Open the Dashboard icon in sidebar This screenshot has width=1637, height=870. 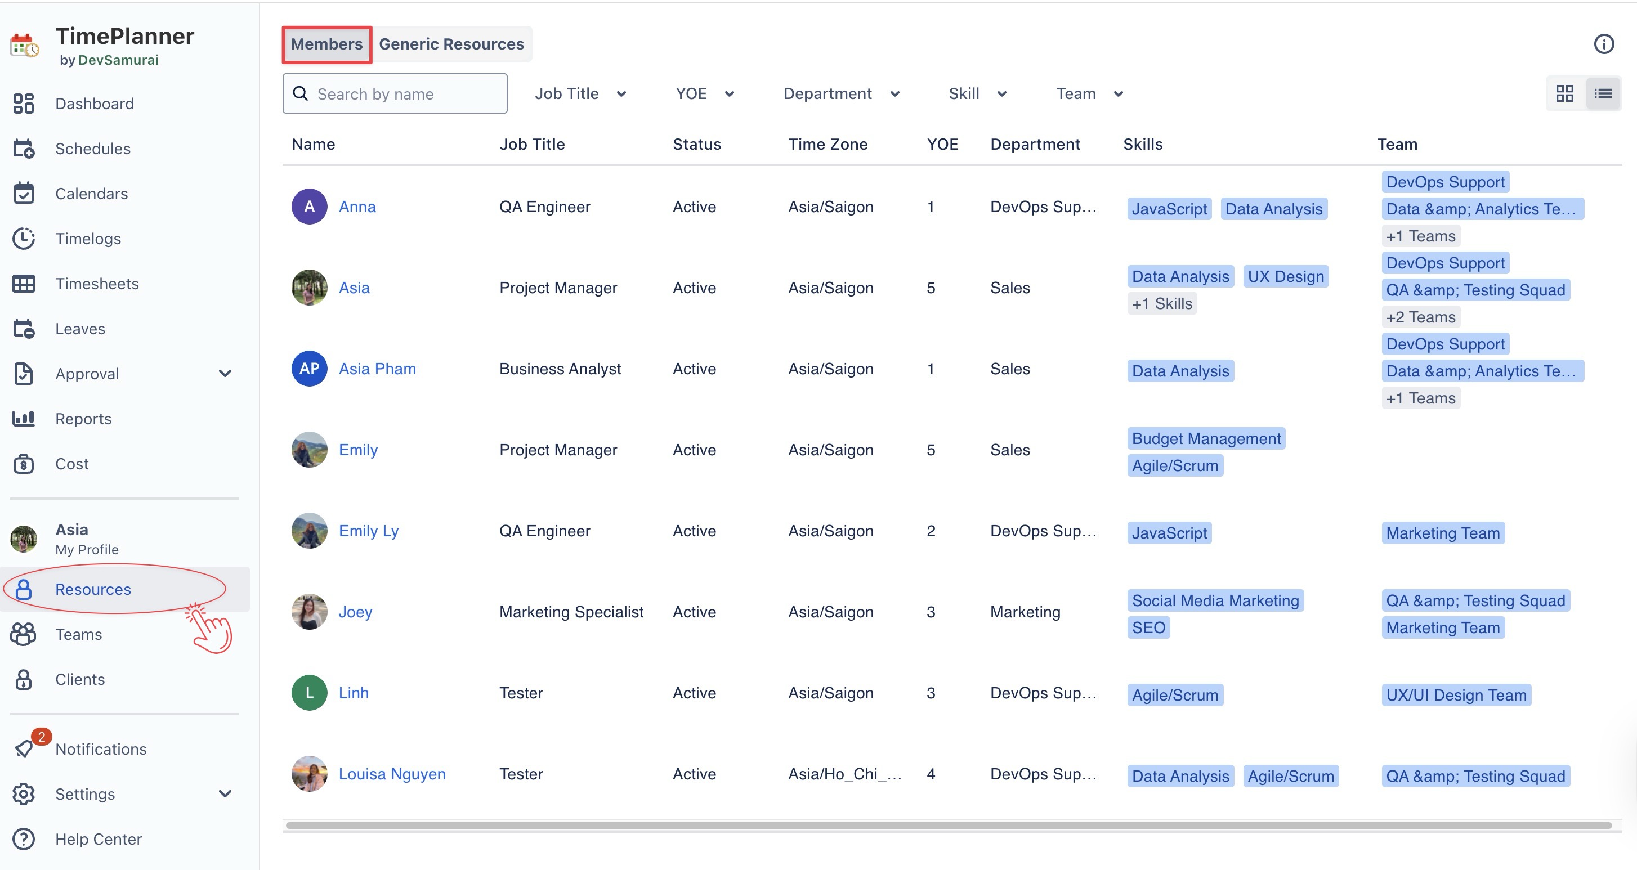click(24, 104)
